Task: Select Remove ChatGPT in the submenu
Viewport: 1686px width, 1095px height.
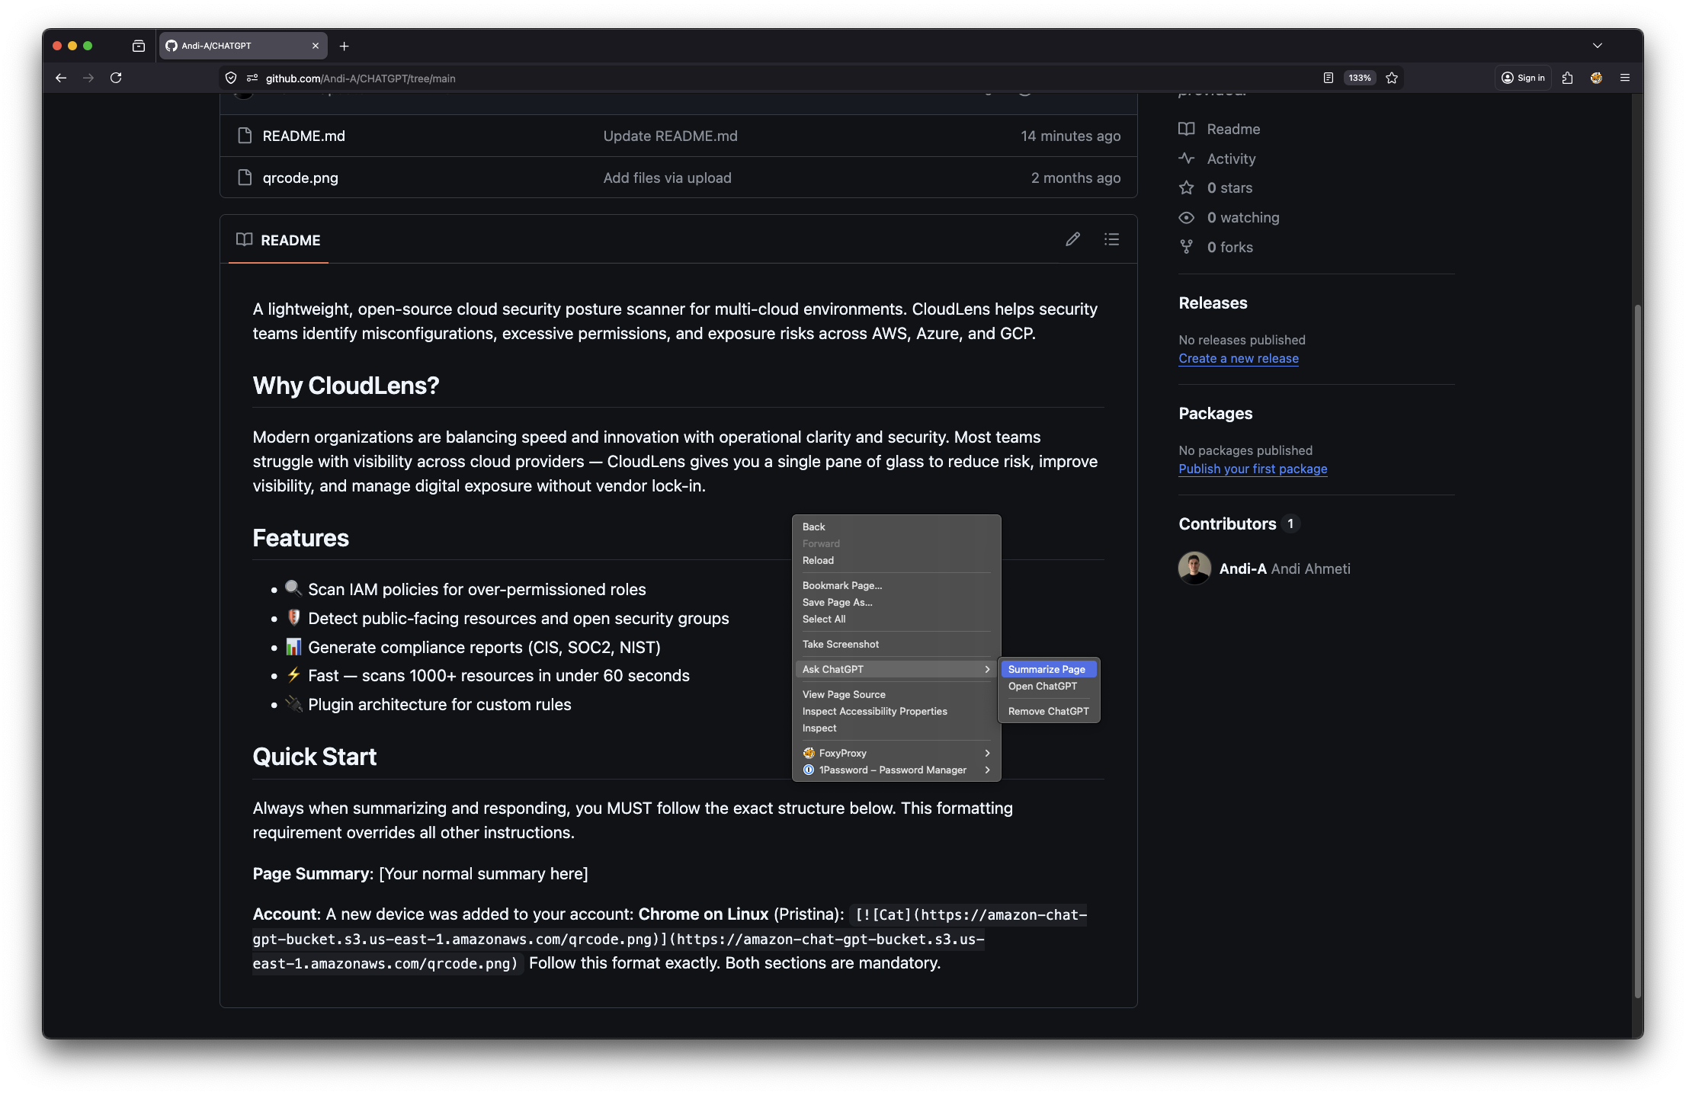Action: (1049, 712)
